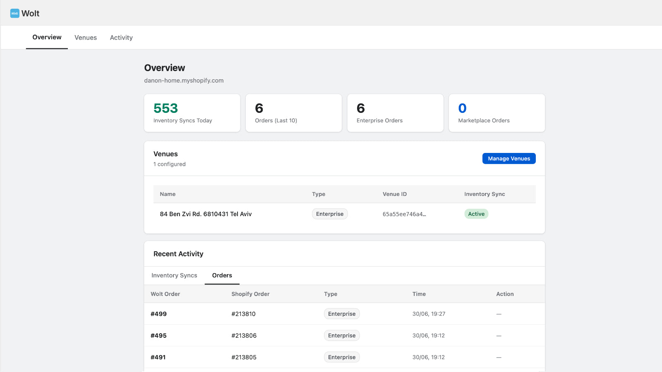This screenshot has height=372, width=662.
Task: Open the Activity tab
Action: pos(121,38)
